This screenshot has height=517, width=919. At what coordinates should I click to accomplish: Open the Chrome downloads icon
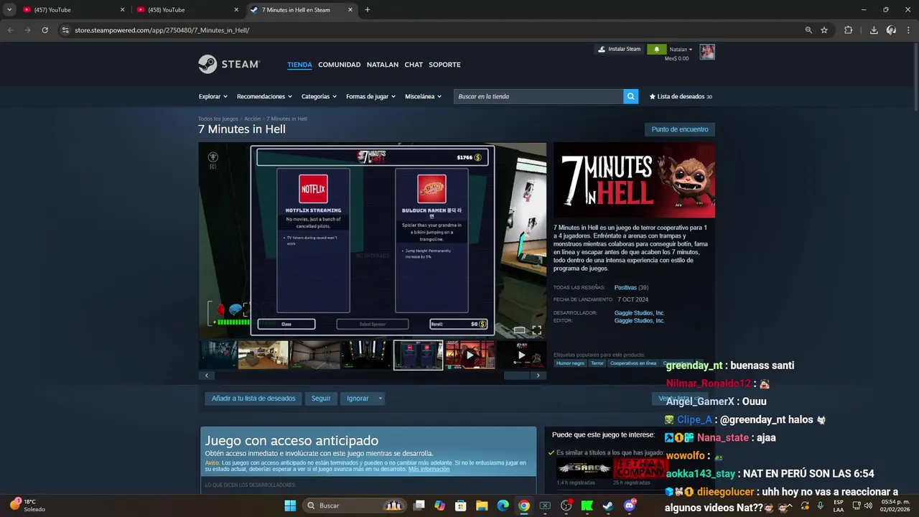[874, 30]
